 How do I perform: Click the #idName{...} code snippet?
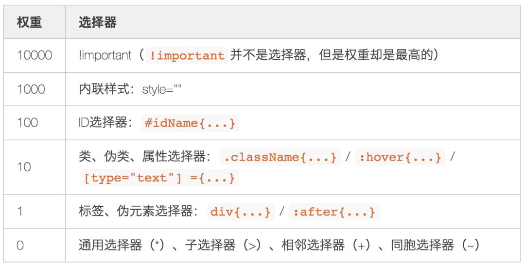[x=190, y=123]
